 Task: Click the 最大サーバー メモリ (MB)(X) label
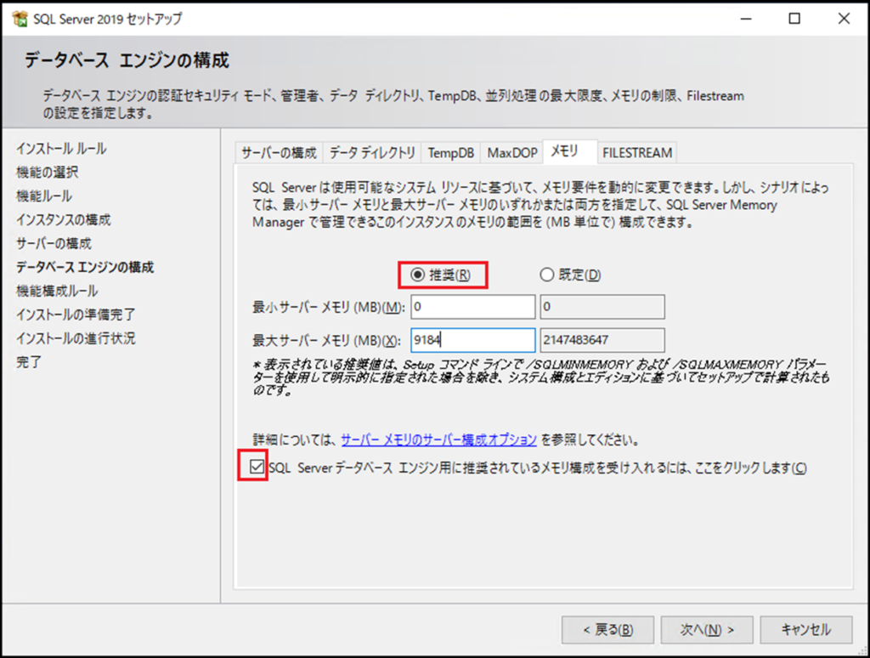click(x=326, y=340)
